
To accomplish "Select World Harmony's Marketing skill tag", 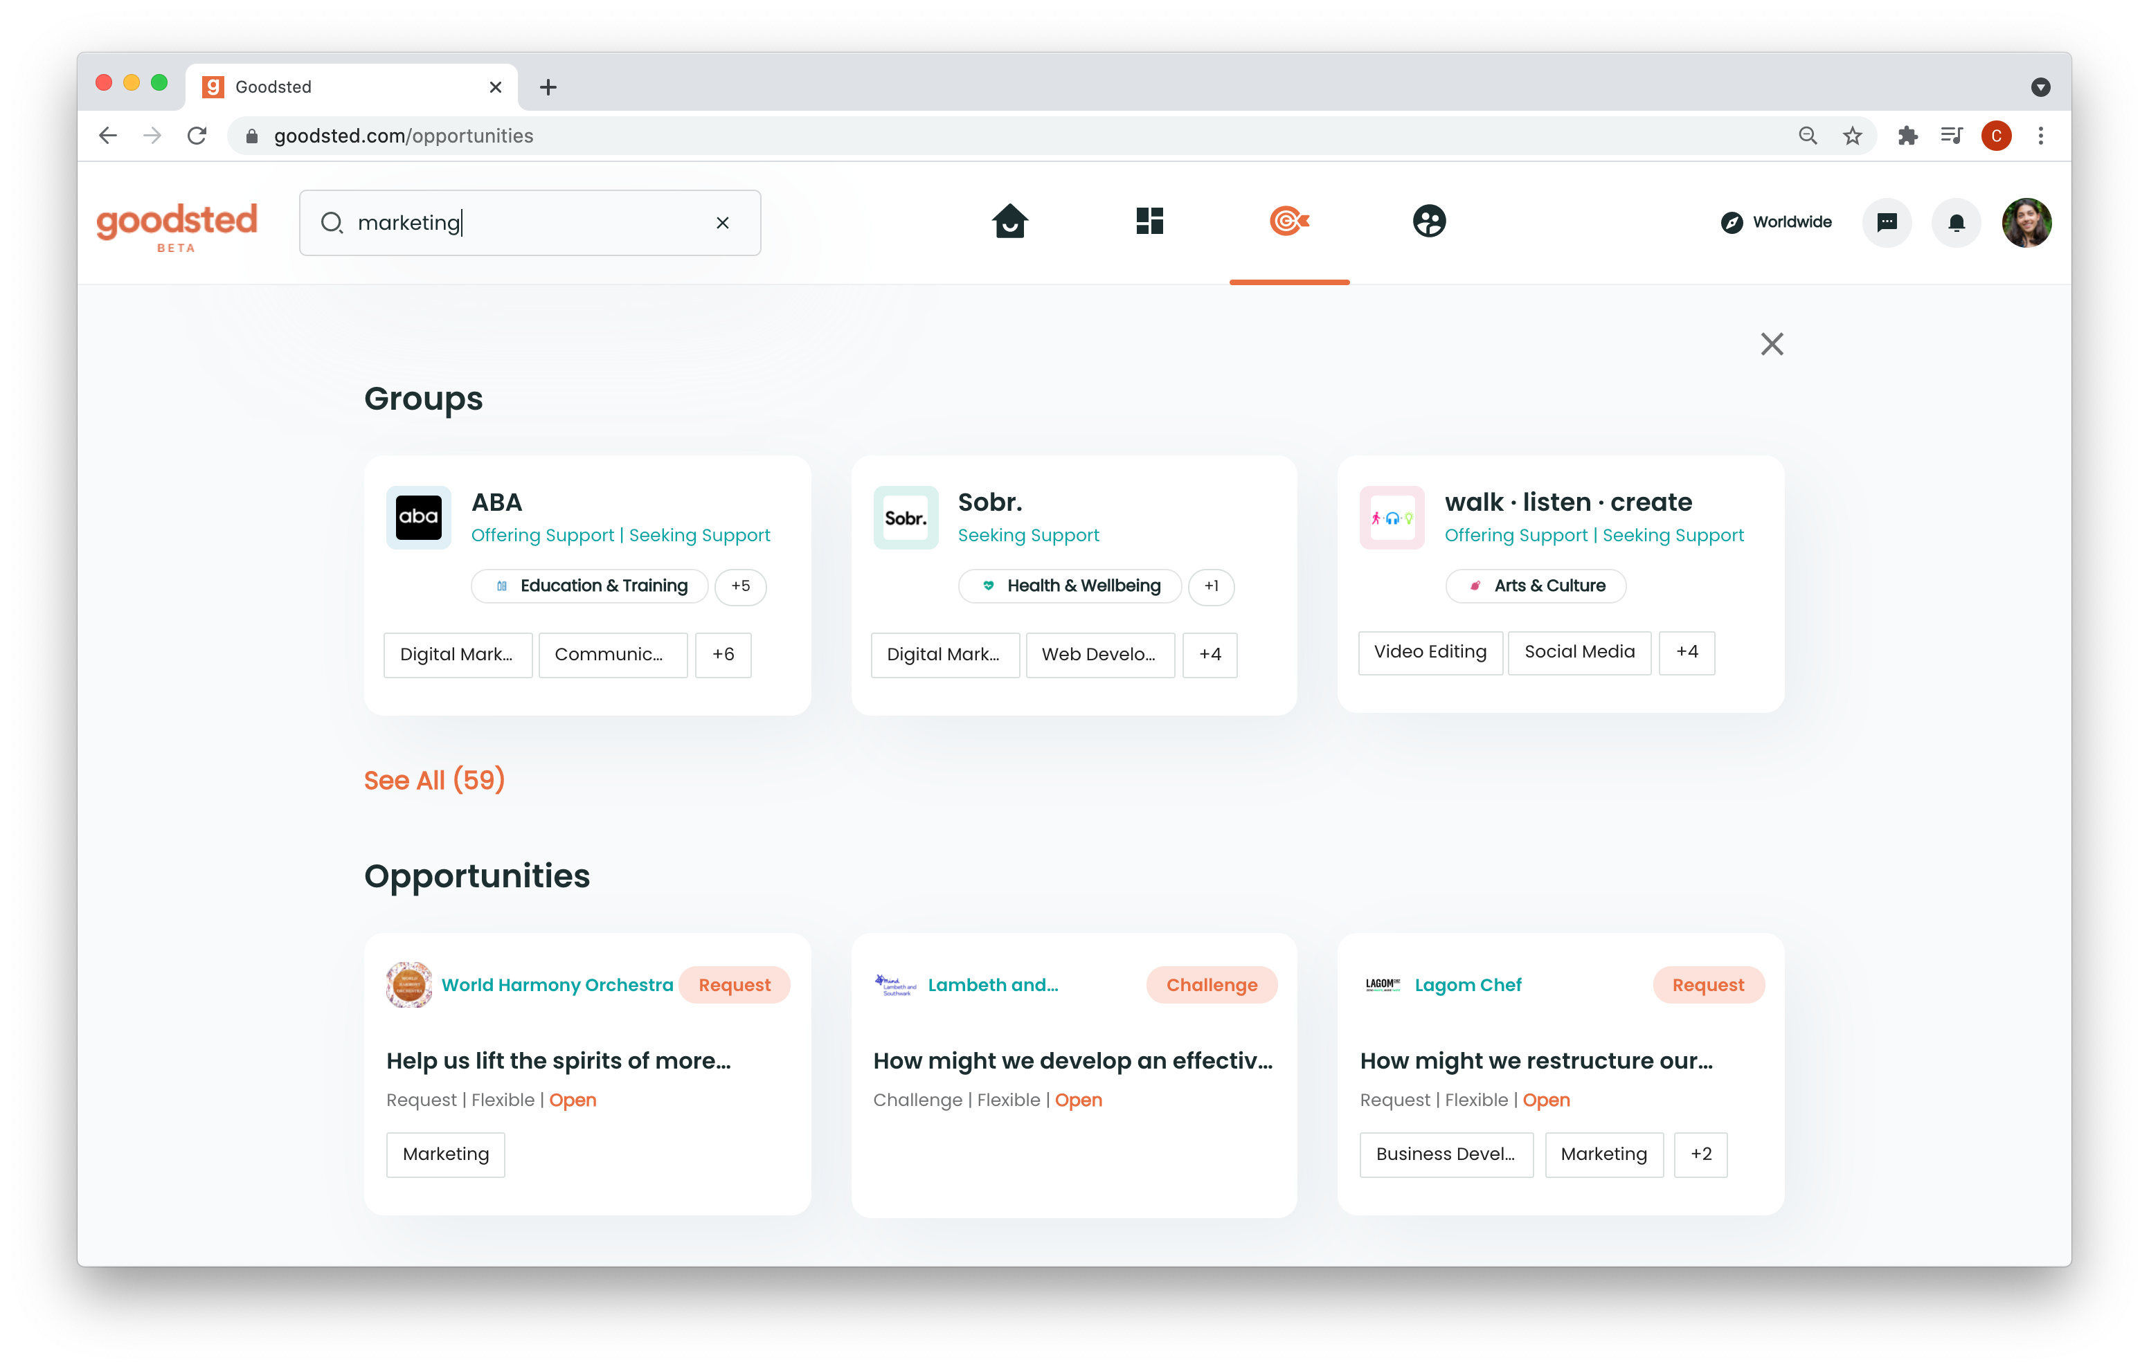I will 447,1155.
